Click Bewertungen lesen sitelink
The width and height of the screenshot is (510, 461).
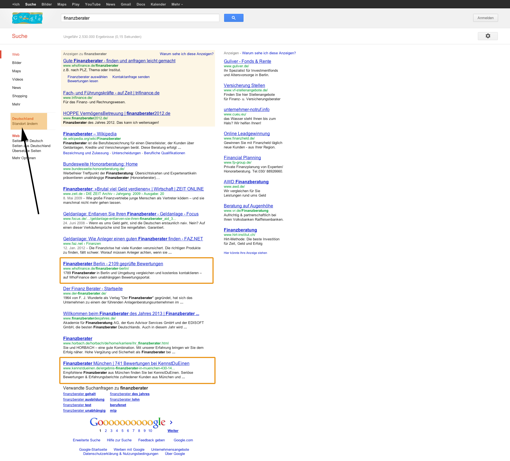83,81
